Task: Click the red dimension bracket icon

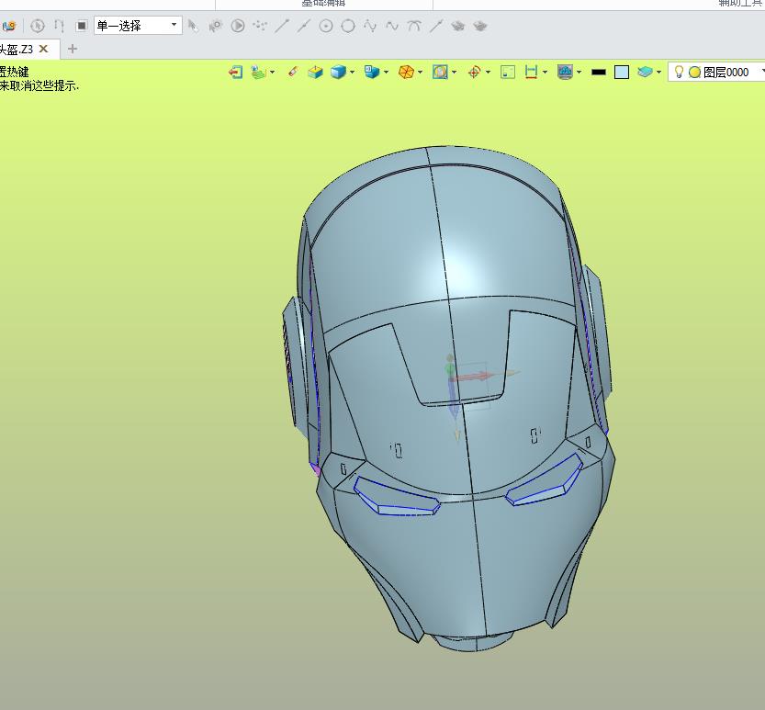Action: pos(531,72)
